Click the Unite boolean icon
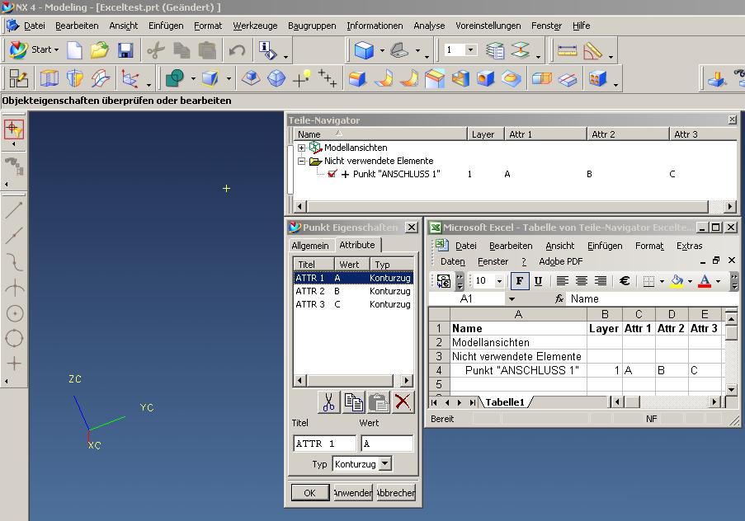The width and height of the screenshot is (745, 521). [x=174, y=78]
